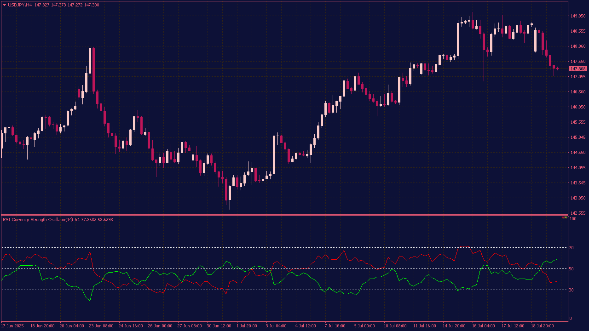Click the red oscillator line's right end

click(x=557, y=281)
